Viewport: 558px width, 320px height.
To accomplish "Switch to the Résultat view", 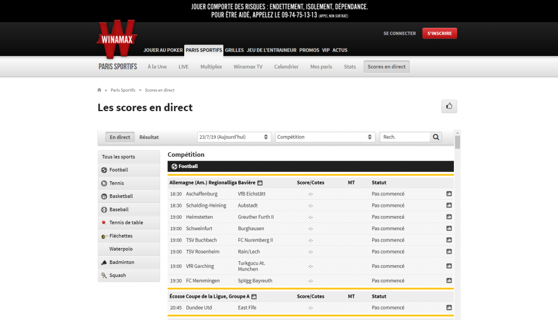I will point(149,137).
